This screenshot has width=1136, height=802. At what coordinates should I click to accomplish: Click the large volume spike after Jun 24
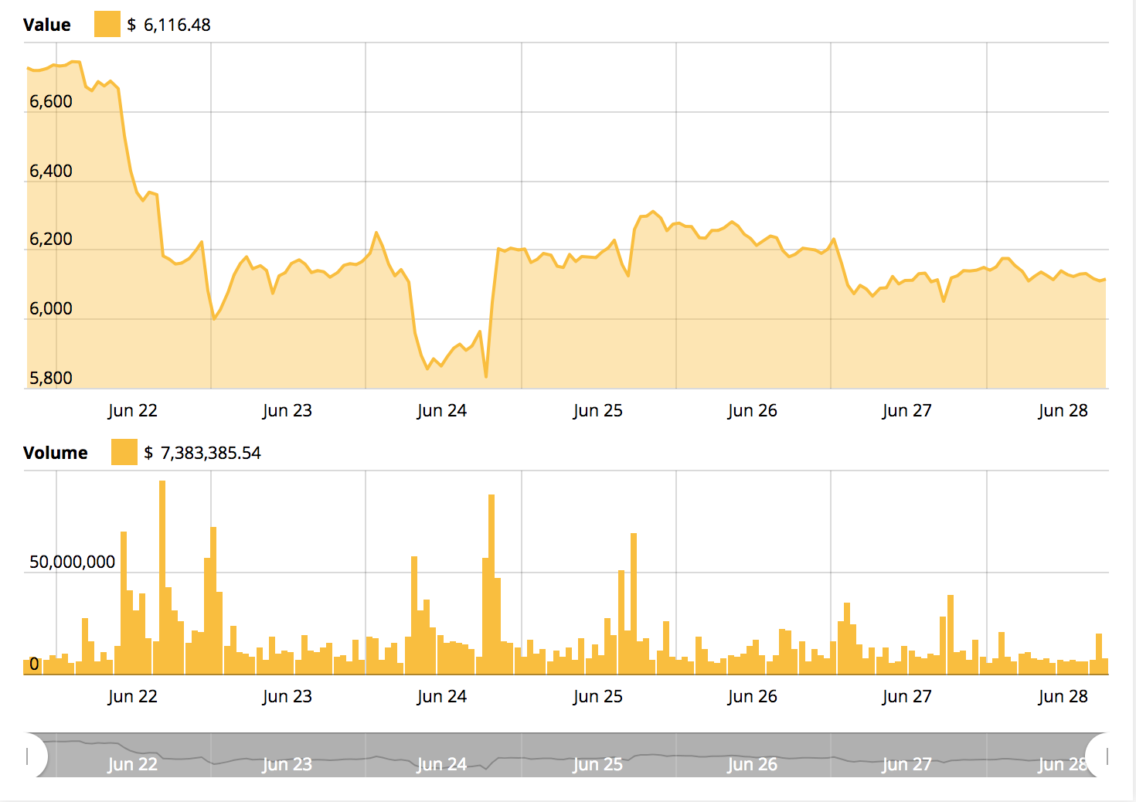click(x=491, y=579)
